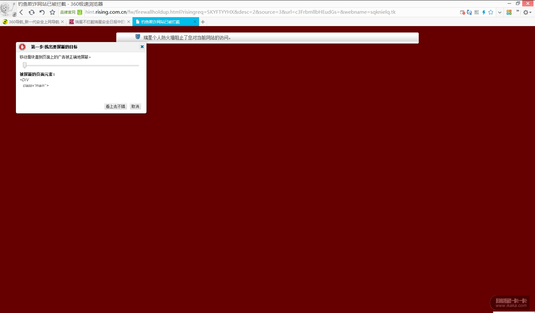Click the ad-block slider handle
This screenshot has height=313, width=535.
point(25,65)
